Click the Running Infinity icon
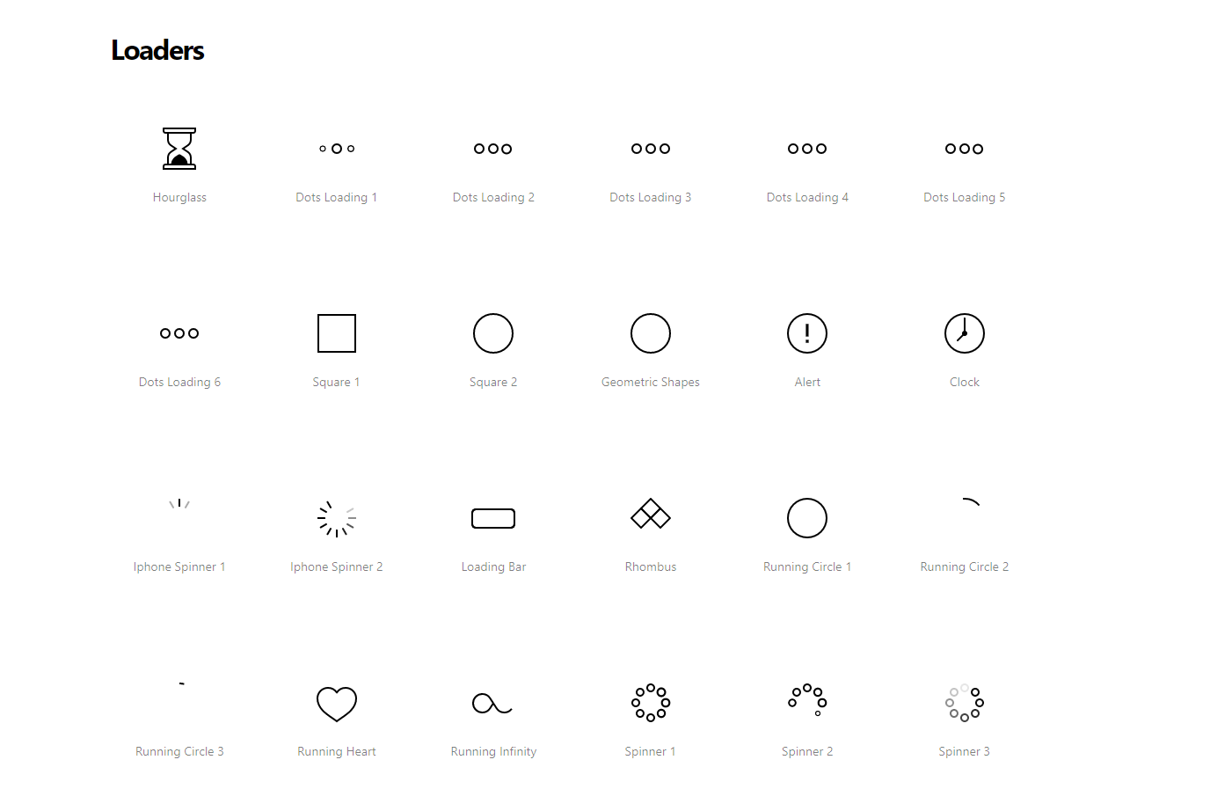The image size is (1210, 811). [x=492, y=703]
